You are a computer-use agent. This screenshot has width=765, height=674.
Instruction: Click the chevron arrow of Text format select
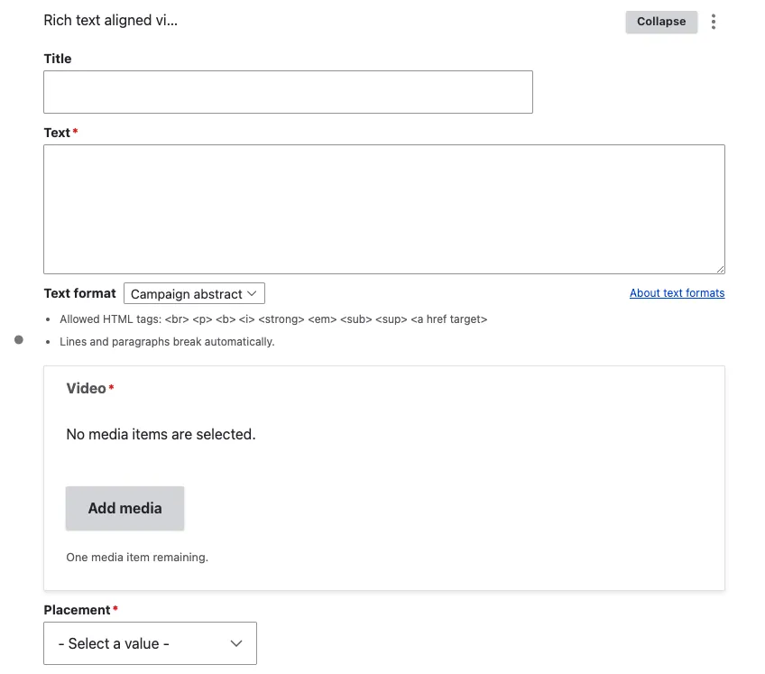pyautogui.click(x=253, y=293)
